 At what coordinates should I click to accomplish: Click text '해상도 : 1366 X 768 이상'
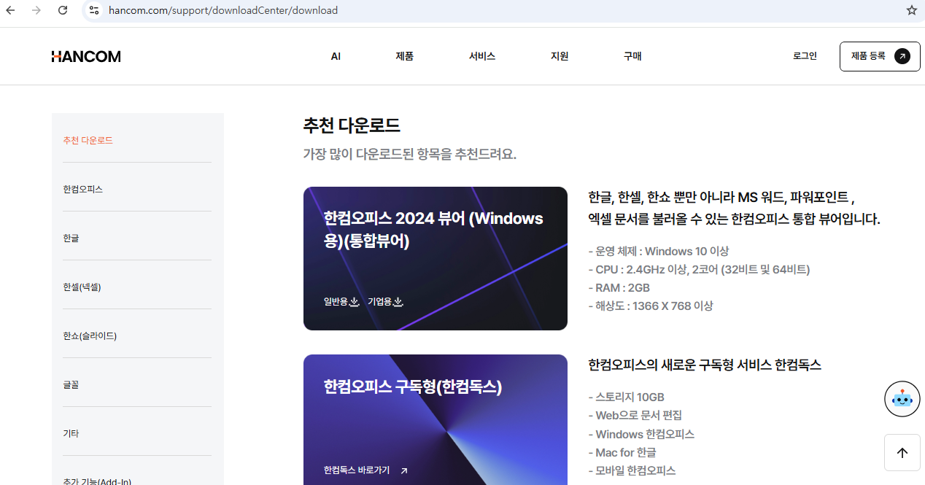[651, 306]
